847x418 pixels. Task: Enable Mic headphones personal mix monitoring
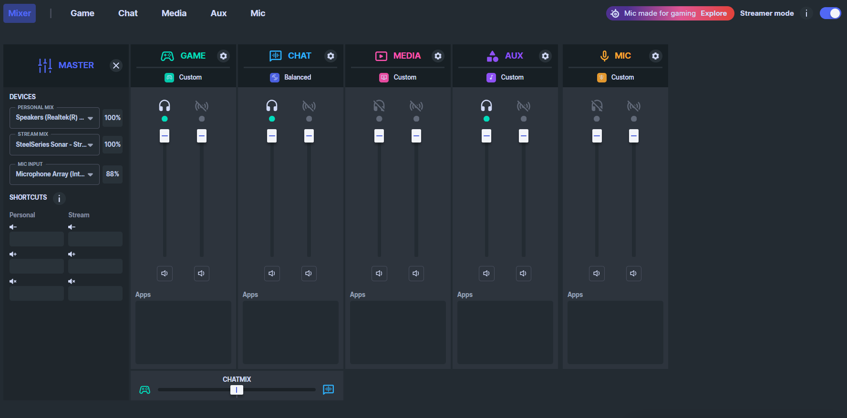[597, 106]
